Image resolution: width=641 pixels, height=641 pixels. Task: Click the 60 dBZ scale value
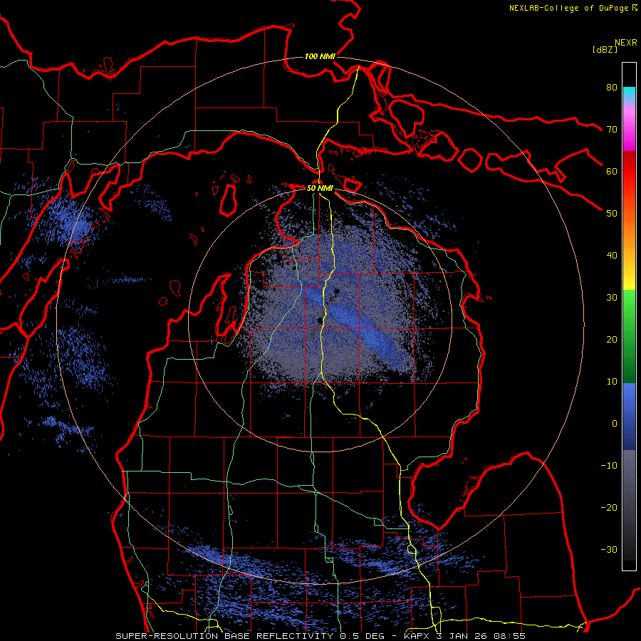tap(612, 171)
